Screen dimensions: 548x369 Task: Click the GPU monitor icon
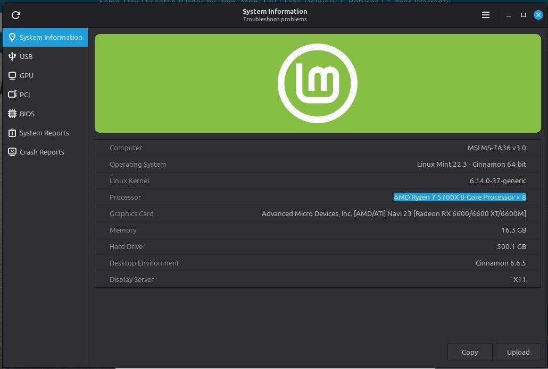tap(12, 75)
